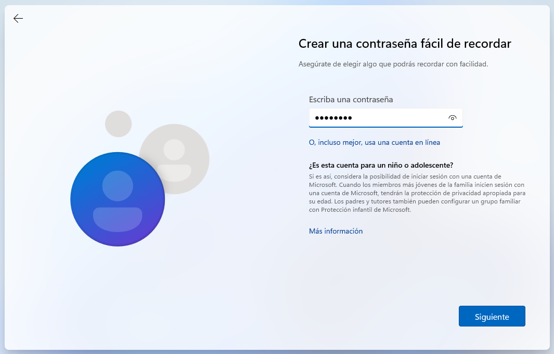Click the word 'recordar' in the title
Screen dimensions: 554x354
pos(488,44)
